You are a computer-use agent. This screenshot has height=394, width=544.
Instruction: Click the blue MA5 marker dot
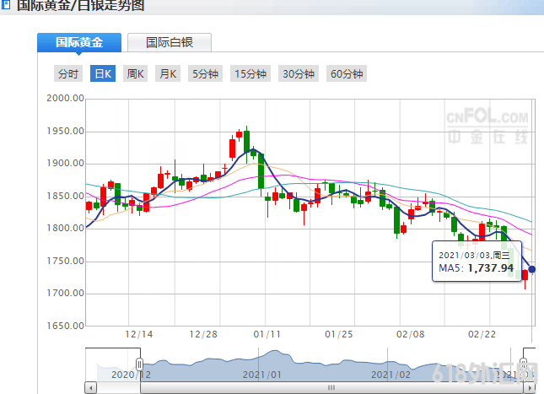pyautogui.click(x=532, y=270)
